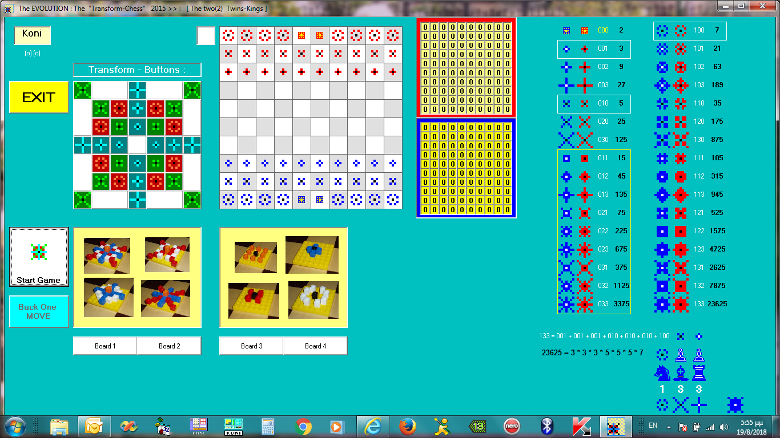Screen dimensions: 780x438
Task: Open Google Chrome from the taskbar
Action: (303, 426)
